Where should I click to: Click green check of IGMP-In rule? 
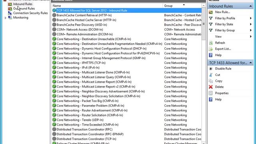pos(54,58)
